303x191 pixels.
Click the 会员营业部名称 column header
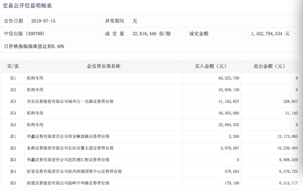104,66
